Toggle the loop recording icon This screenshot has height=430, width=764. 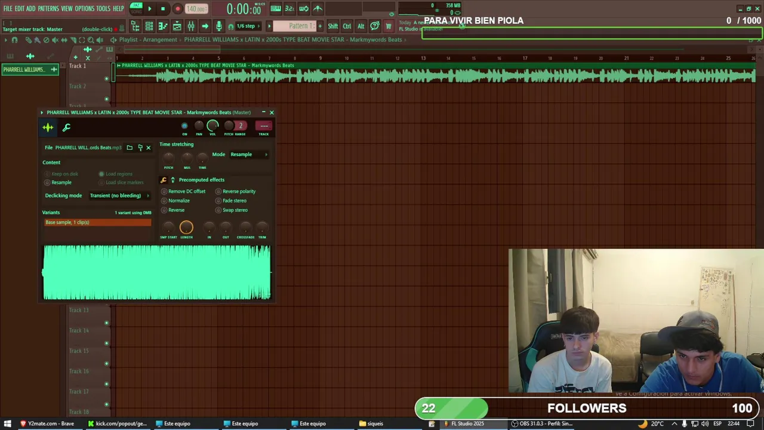(x=304, y=9)
